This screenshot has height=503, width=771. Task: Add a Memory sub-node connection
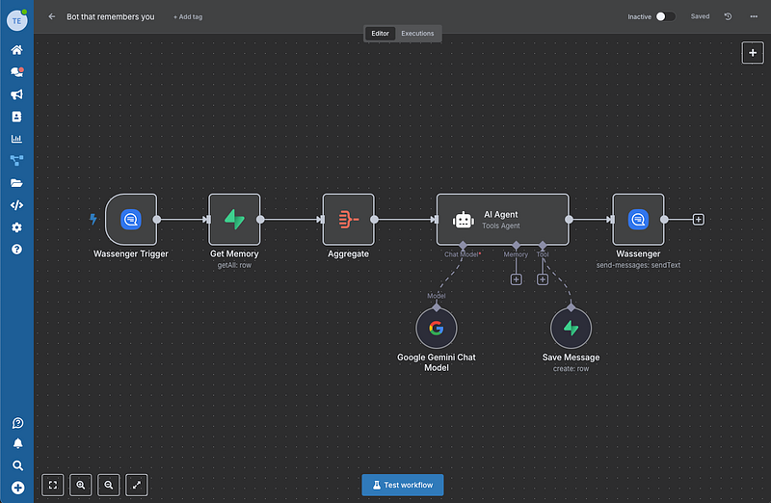[x=516, y=279]
